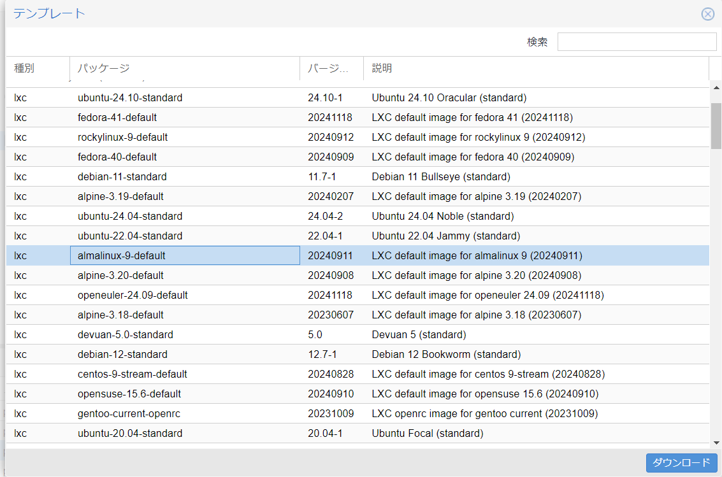Click version cell 20240908
The height and width of the screenshot is (477, 722).
[331, 276]
